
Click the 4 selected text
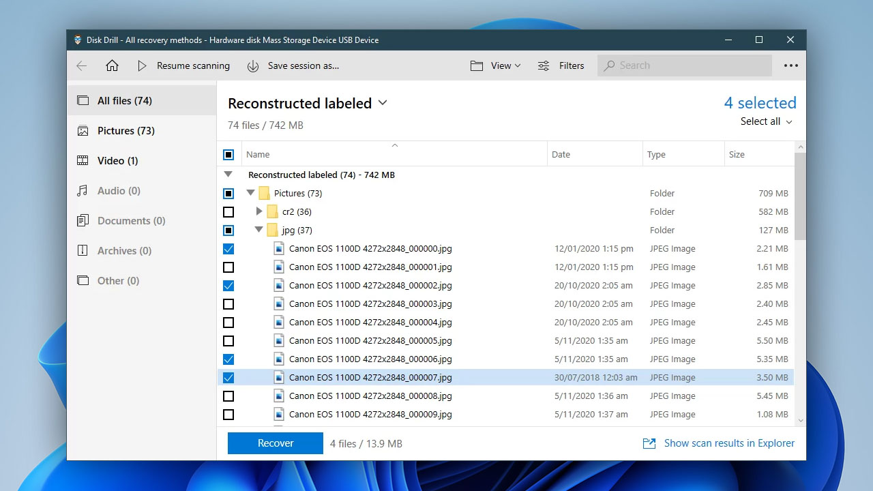coord(760,103)
